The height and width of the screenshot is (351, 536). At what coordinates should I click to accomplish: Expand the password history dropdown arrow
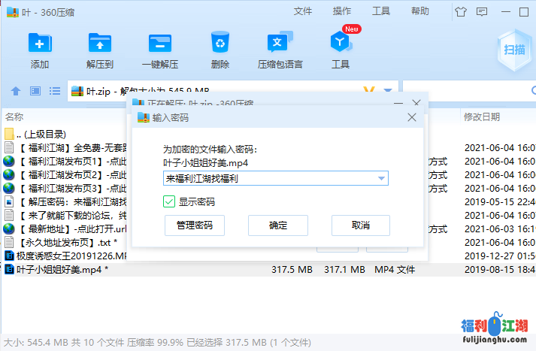tap(382, 179)
